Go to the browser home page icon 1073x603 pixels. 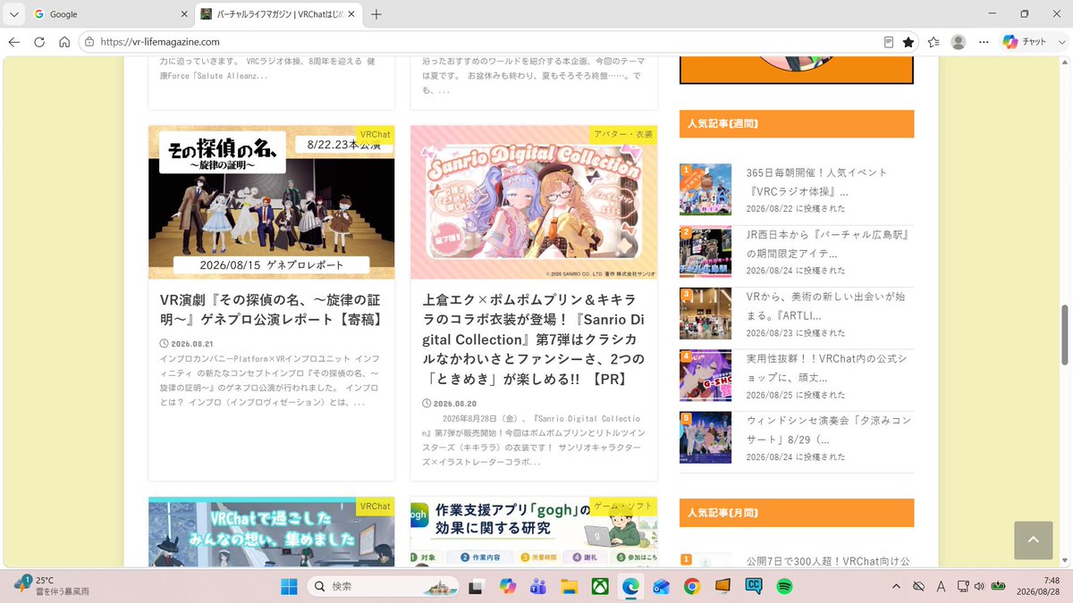[64, 42]
